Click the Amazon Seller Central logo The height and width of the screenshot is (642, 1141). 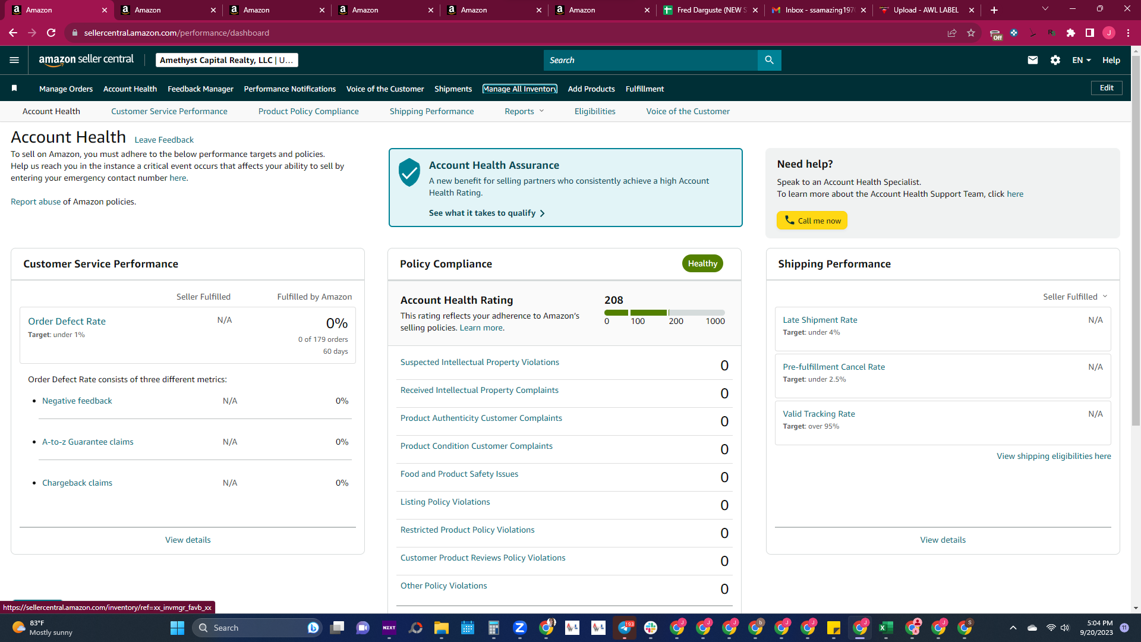86,60
